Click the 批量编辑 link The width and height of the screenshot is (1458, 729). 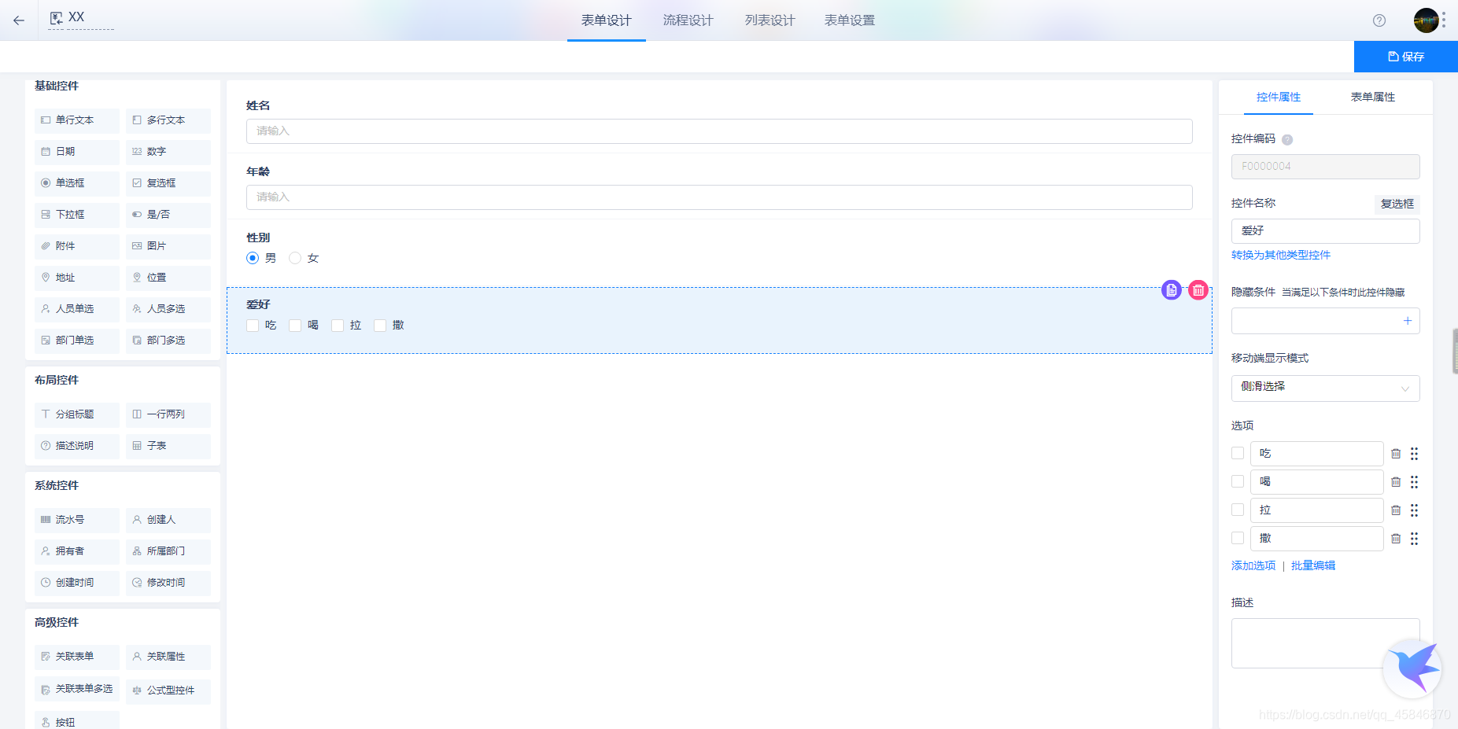(1313, 565)
